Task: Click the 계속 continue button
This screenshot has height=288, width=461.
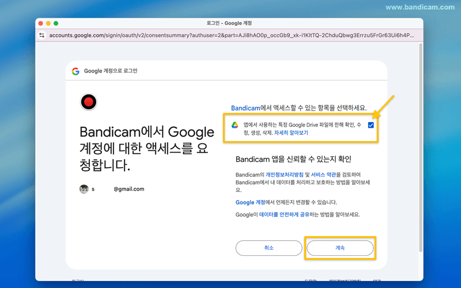Action: click(340, 248)
